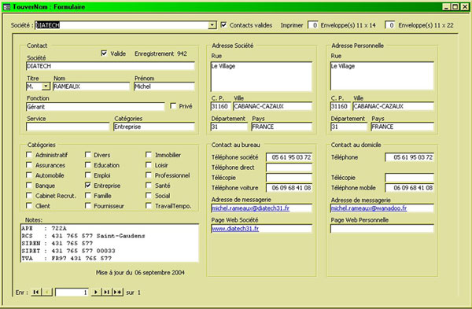The height and width of the screenshot is (309, 472).
Task: Click the Téléphone mobile field
Action: click(409, 188)
